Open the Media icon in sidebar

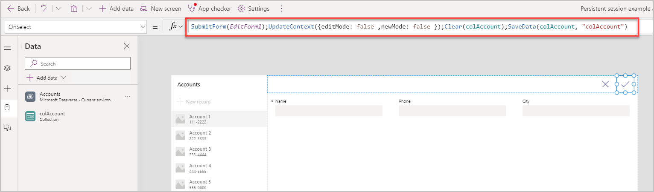pyautogui.click(x=7, y=127)
